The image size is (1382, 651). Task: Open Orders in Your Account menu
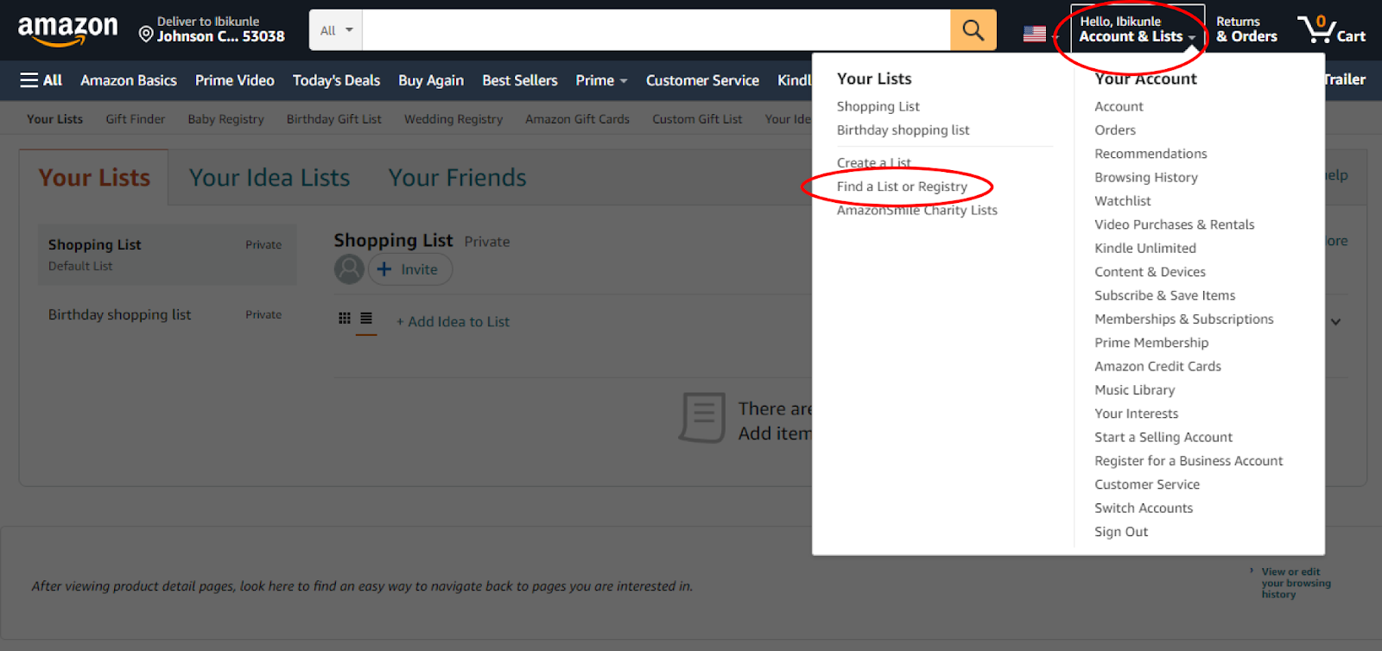[x=1115, y=130]
